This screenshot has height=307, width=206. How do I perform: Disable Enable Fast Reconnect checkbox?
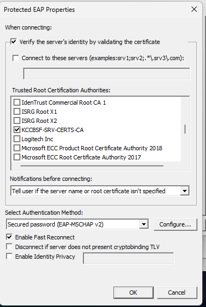click(x=9, y=237)
